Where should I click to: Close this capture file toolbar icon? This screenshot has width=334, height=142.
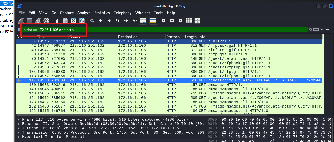74,21
